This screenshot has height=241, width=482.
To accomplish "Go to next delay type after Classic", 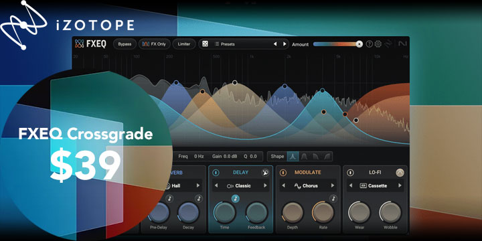I will pos(265,185).
